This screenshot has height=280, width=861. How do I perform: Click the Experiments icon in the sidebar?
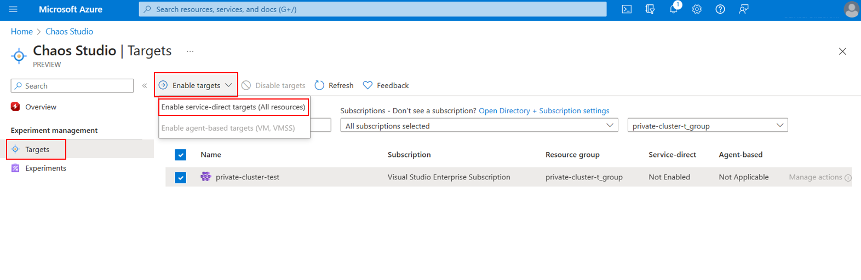point(15,168)
